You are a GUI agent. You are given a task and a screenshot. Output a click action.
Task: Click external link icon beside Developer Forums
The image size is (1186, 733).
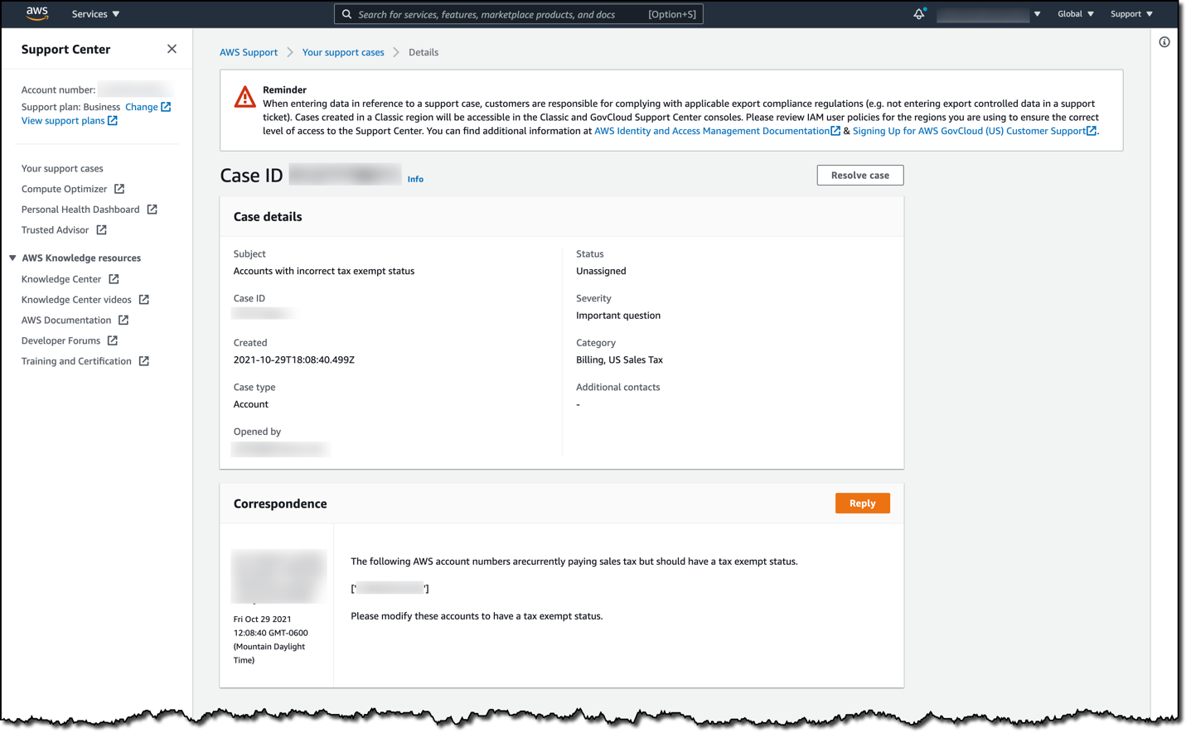pos(113,340)
